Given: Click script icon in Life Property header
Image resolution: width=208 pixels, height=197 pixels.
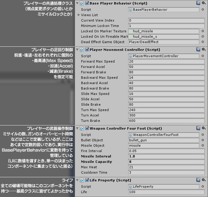Looking at the screenshot, I should pyautogui.click(x=82, y=180).
